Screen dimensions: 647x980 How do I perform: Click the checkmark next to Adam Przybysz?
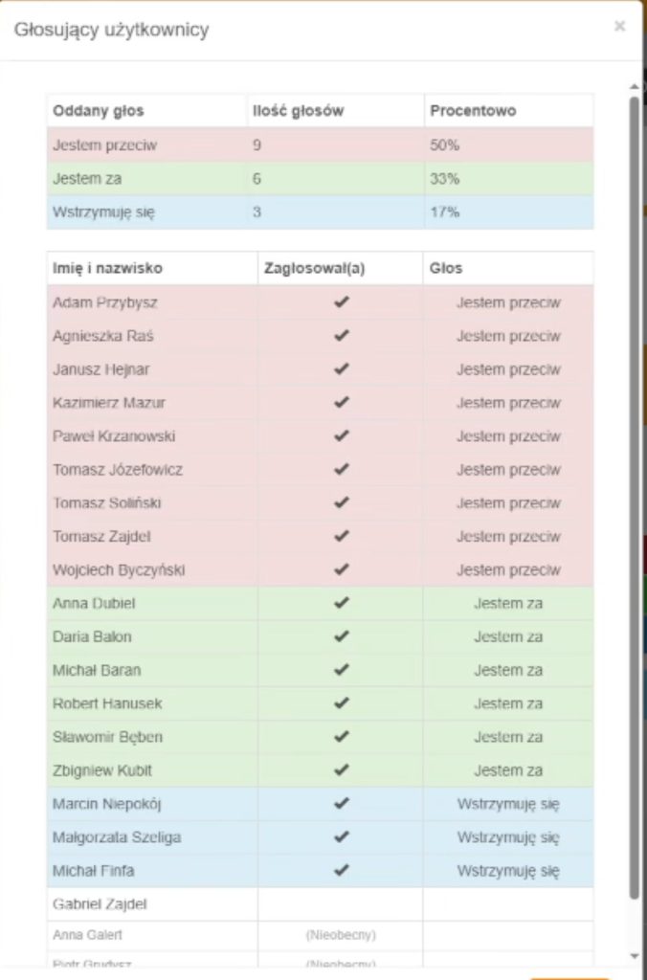point(341,301)
